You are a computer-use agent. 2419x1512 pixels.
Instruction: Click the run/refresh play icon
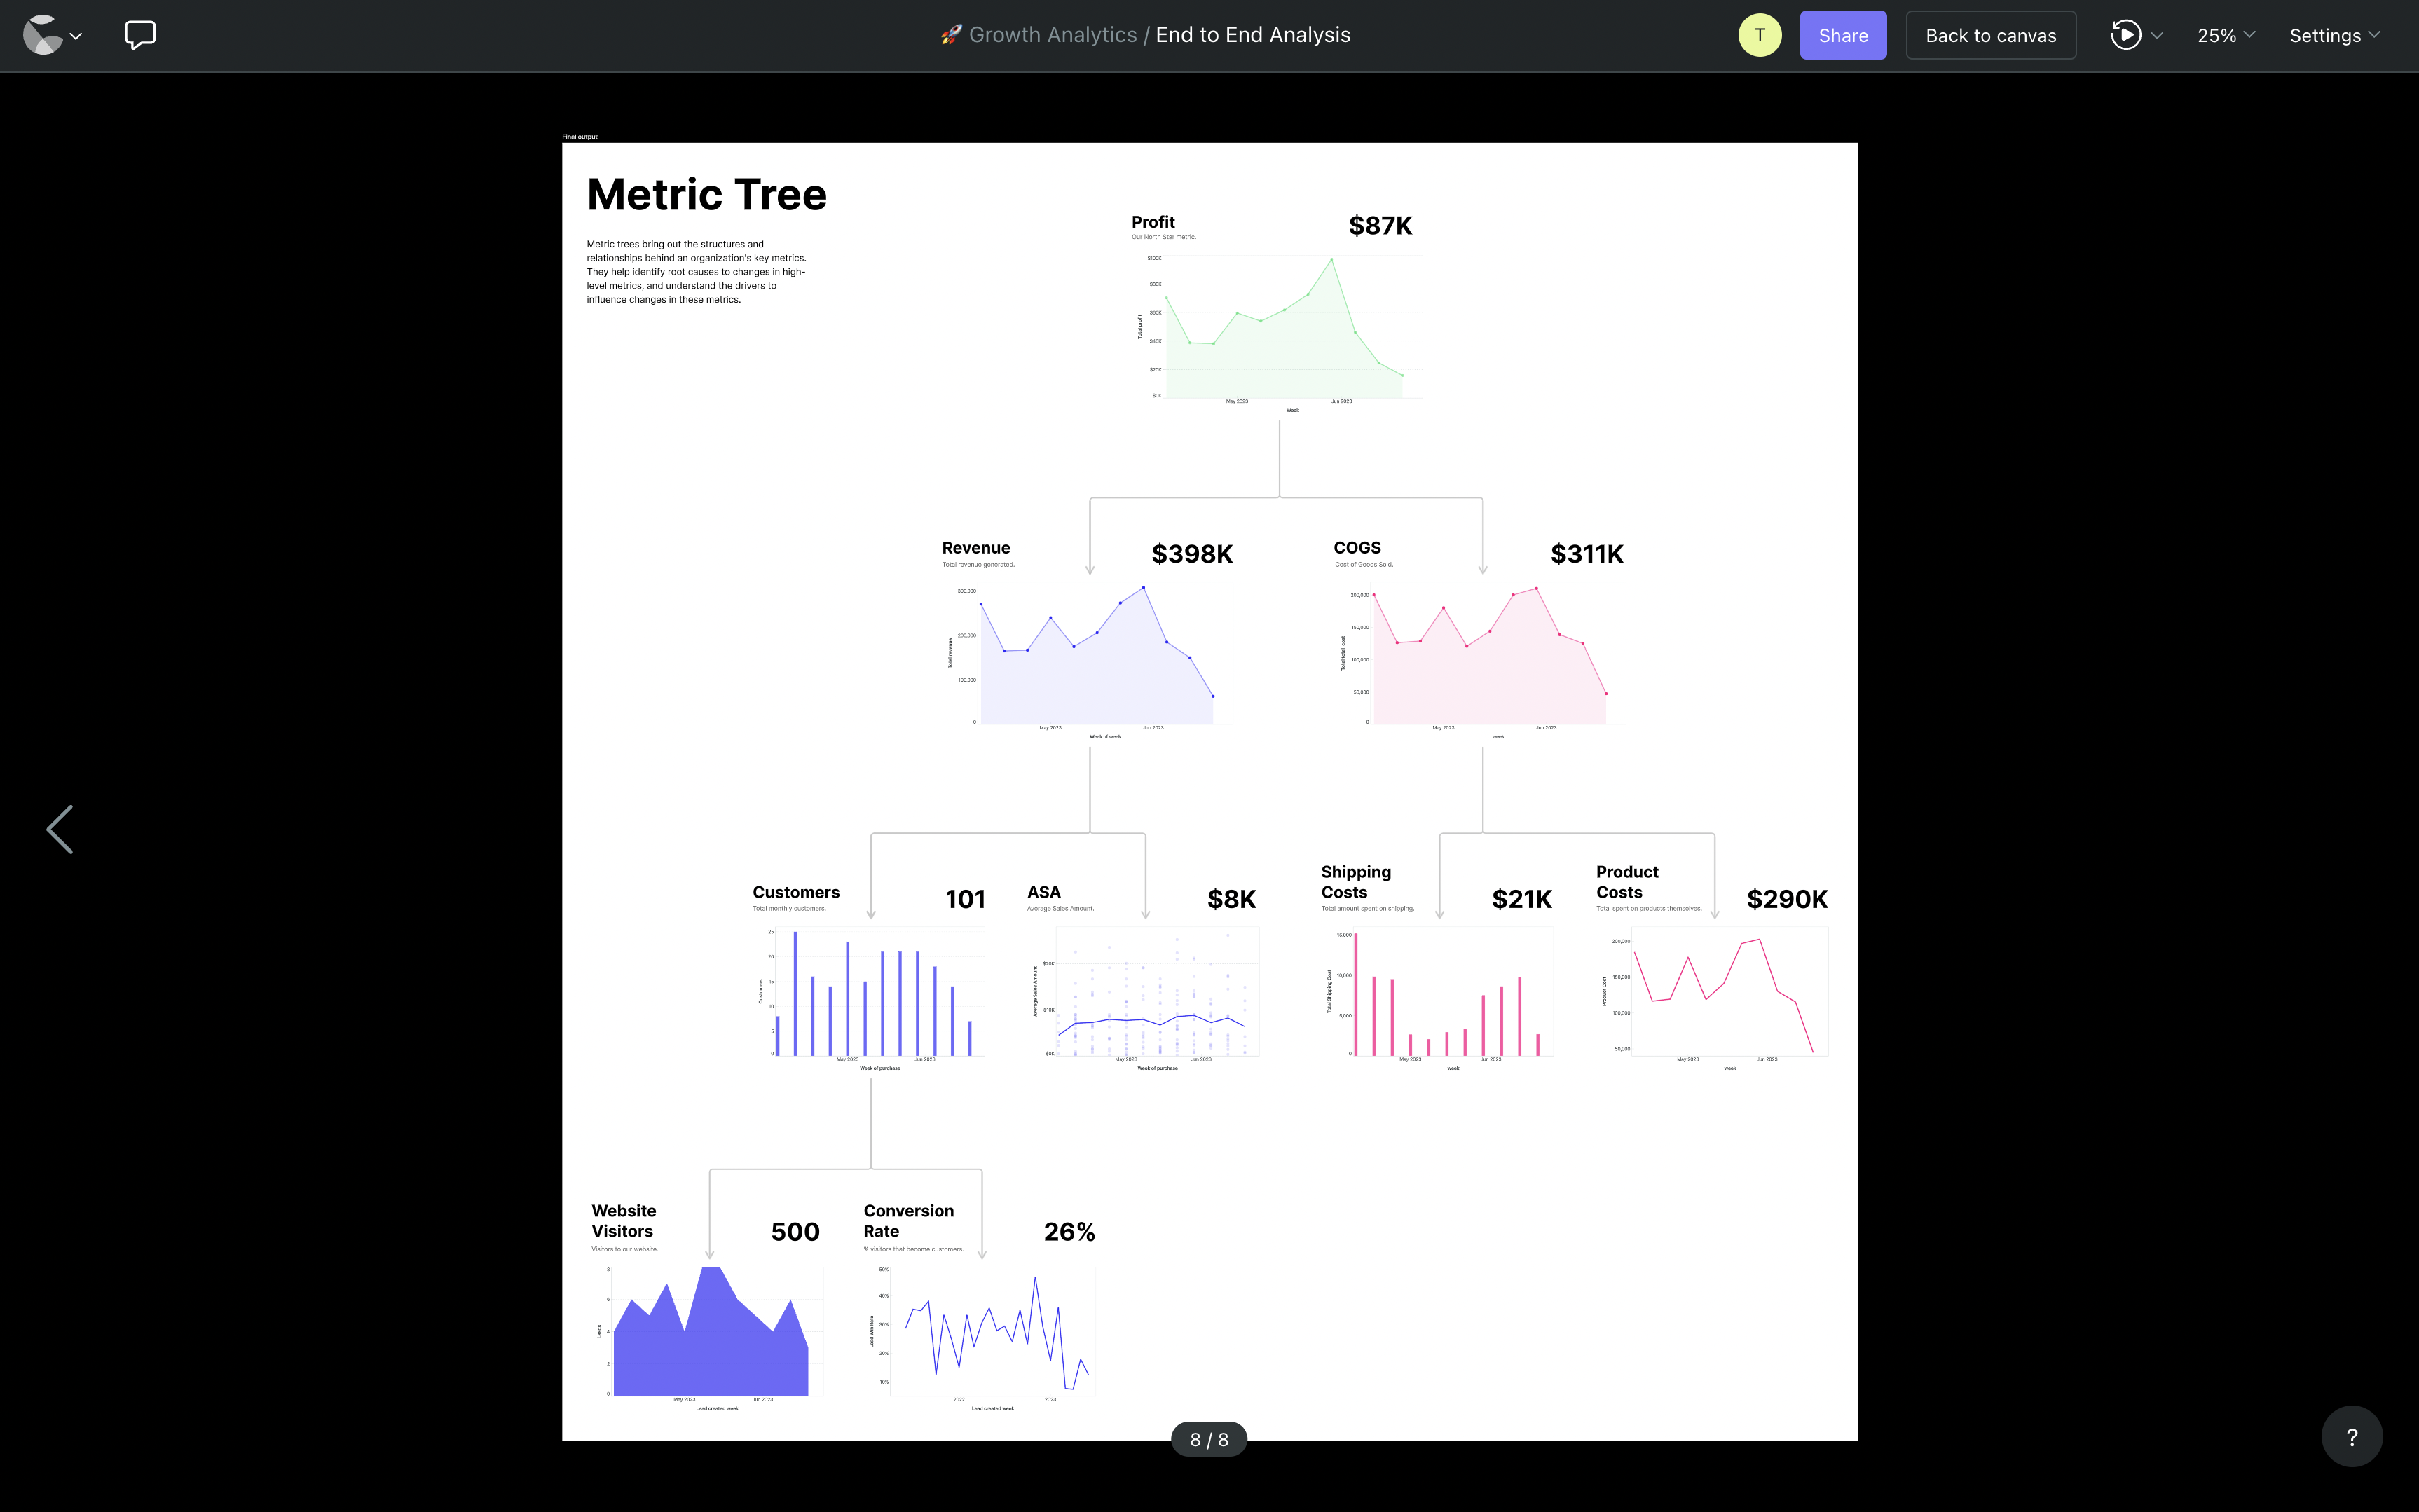2125,35
